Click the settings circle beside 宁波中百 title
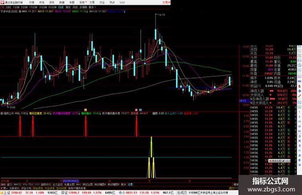Screen dimensions: 302x195 (20, 12)
